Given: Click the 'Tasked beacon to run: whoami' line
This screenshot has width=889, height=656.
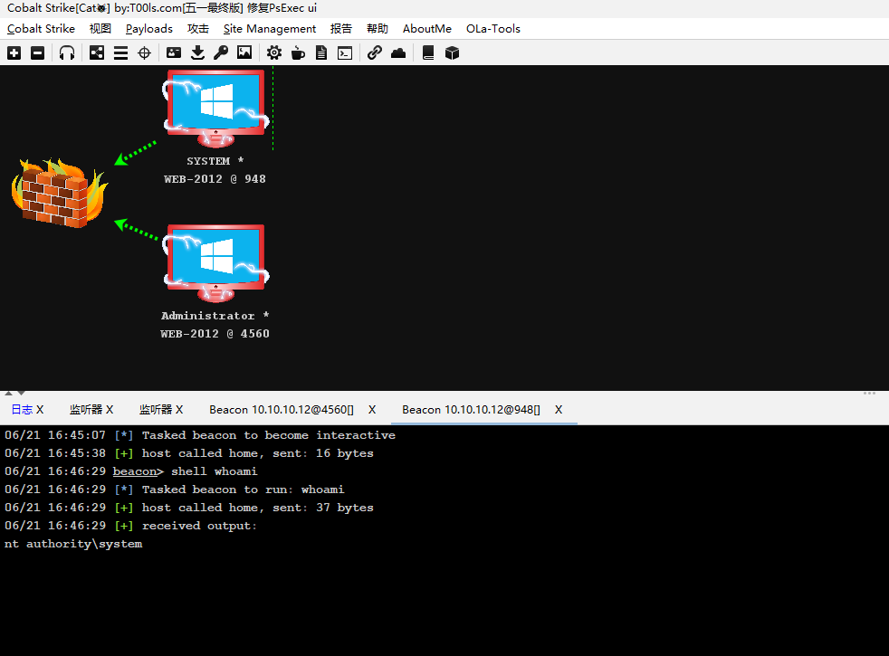Looking at the screenshot, I should pyautogui.click(x=243, y=490).
